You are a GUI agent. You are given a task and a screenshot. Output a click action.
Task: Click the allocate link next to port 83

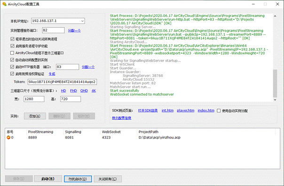coord(88,67)
